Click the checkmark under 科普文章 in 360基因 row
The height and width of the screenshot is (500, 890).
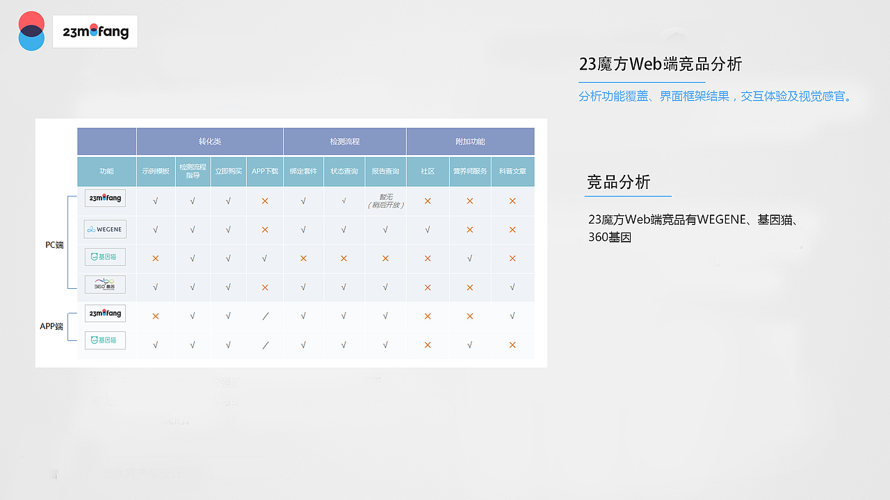(x=512, y=287)
